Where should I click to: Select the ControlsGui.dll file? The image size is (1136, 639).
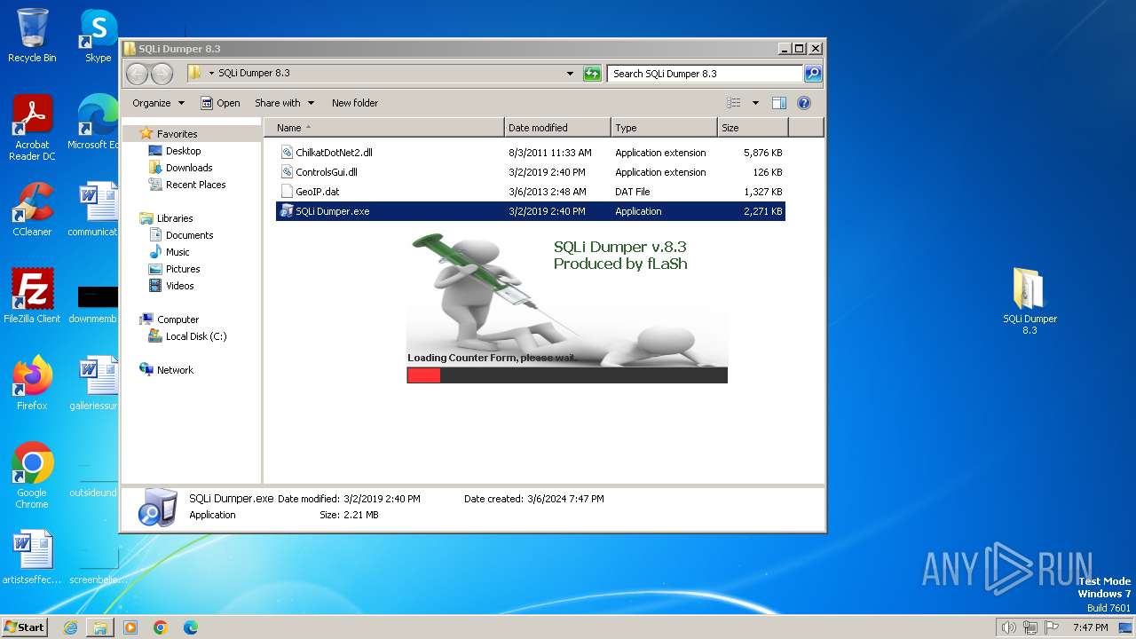(531, 172)
